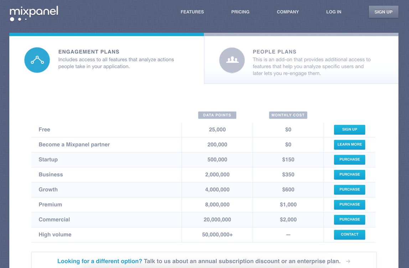Open the Features menu item
This screenshot has width=409, height=268.
pyautogui.click(x=192, y=12)
